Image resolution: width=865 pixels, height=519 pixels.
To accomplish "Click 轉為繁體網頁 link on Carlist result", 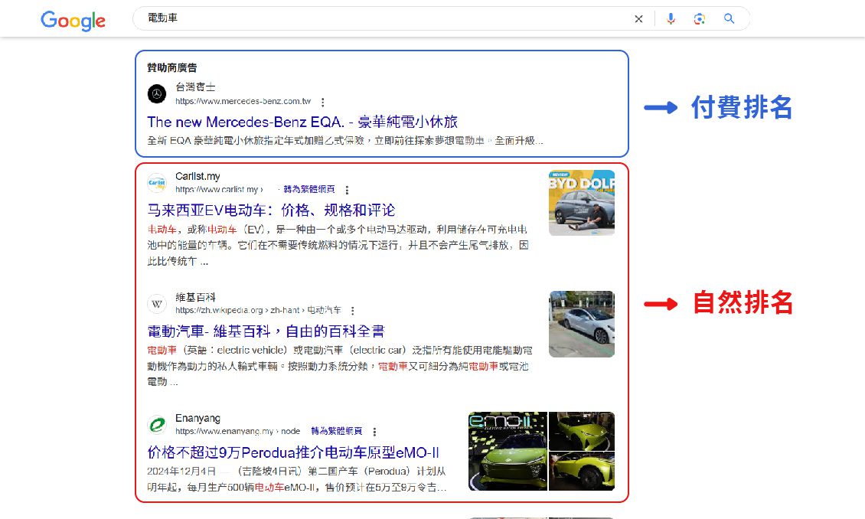I will click(x=309, y=190).
